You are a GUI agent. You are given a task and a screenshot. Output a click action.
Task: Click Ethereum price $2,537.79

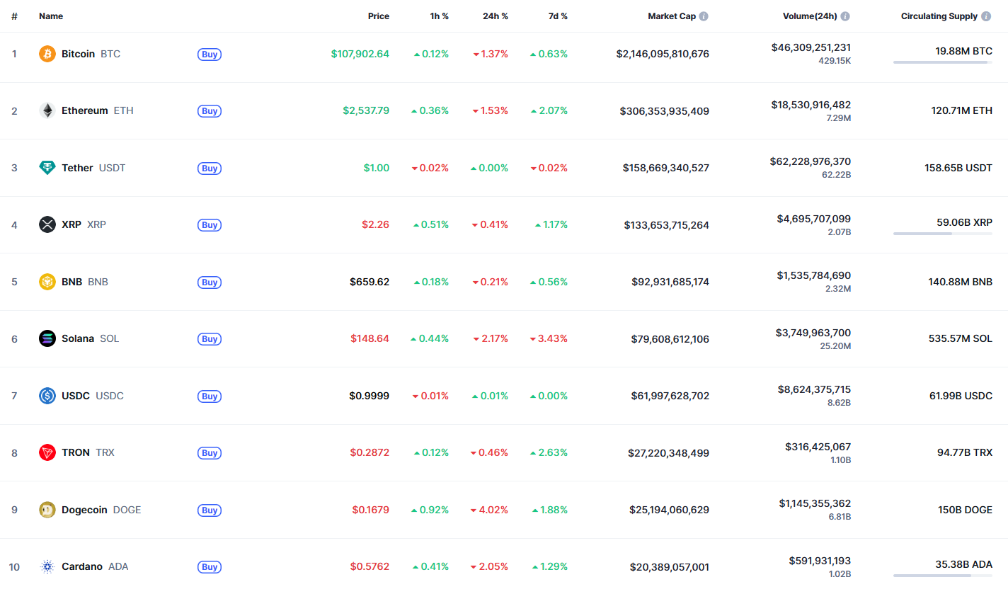tap(366, 110)
